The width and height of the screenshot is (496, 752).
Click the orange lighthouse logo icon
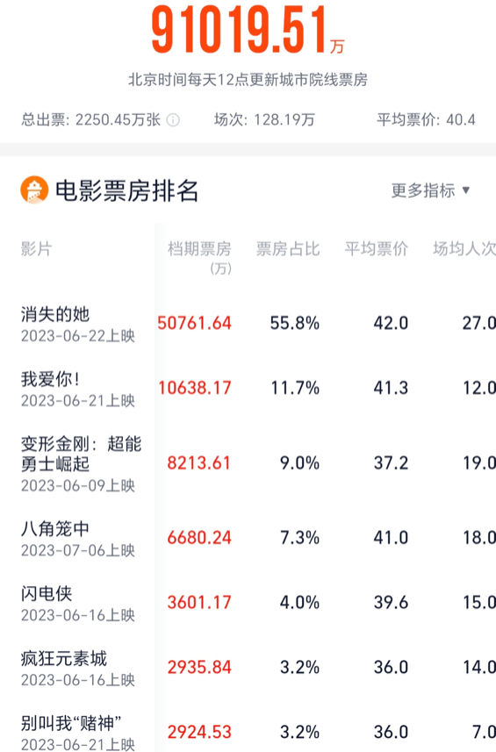pyautogui.click(x=34, y=190)
